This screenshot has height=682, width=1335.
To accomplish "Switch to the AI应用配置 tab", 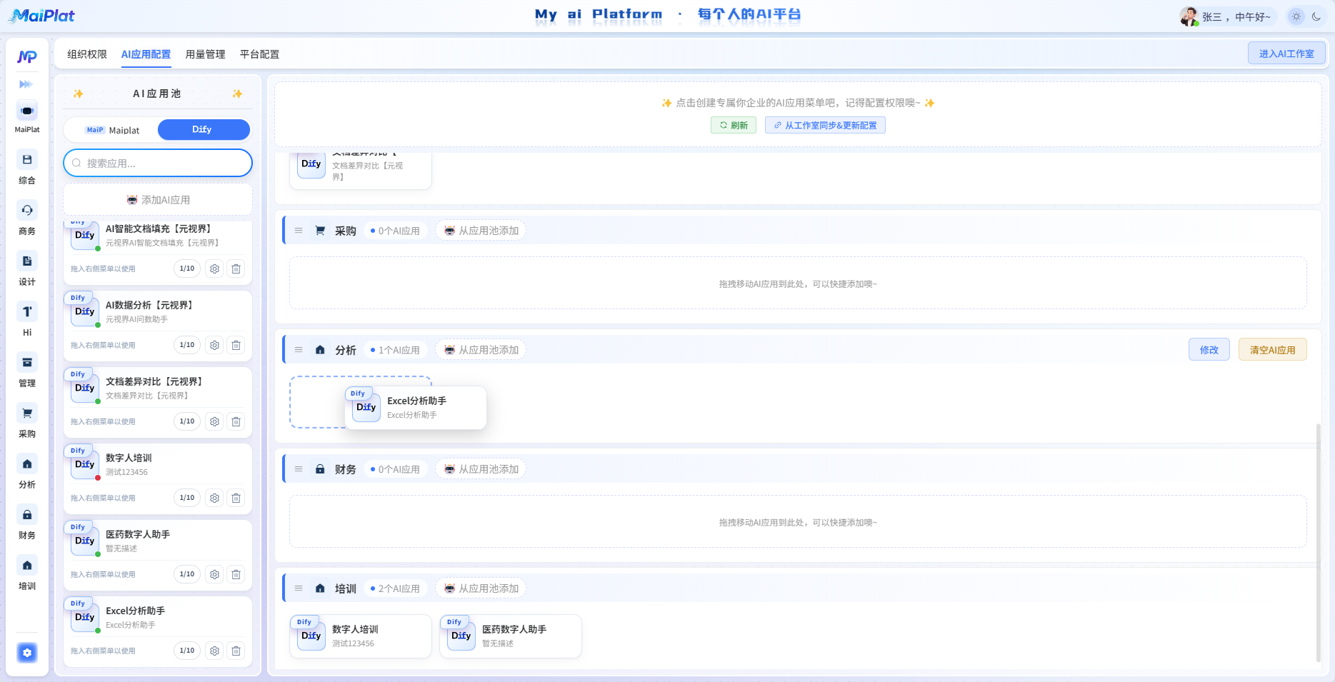I will tap(146, 54).
